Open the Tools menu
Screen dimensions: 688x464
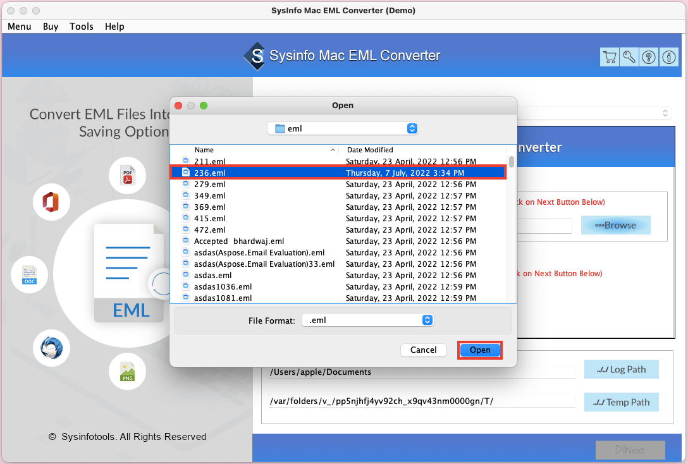click(x=81, y=27)
